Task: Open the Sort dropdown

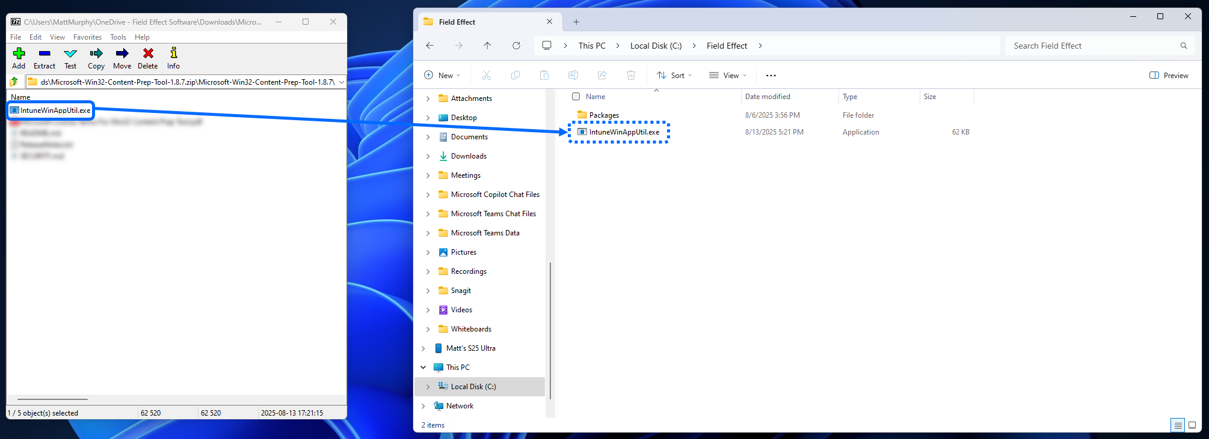Action: click(x=675, y=75)
